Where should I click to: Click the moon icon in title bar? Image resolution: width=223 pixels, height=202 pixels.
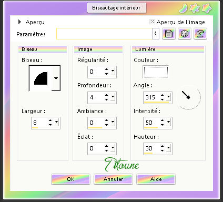[x=184, y=8]
